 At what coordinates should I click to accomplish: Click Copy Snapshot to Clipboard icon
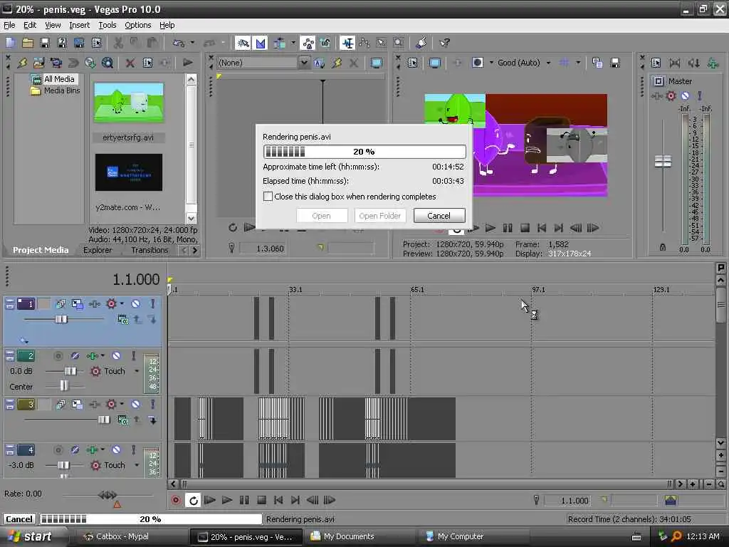coord(597,63)
